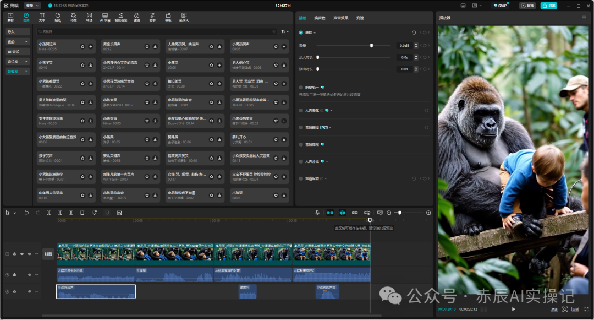Add volume keyframe diamond in 音量 row
Screen dimensions: 594x320
(425, 46)
